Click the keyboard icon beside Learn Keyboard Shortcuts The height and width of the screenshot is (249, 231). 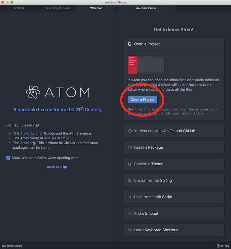(x=130, y=230)
